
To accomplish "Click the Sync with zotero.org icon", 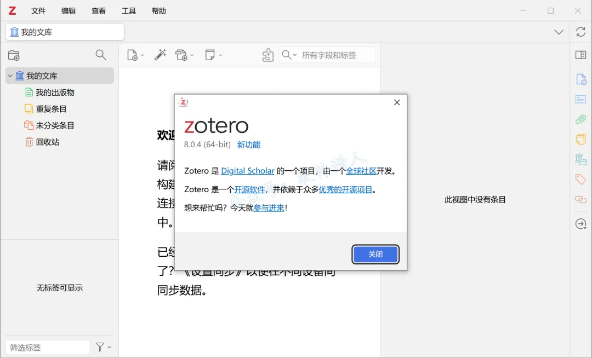I will (x=580, y=32).
